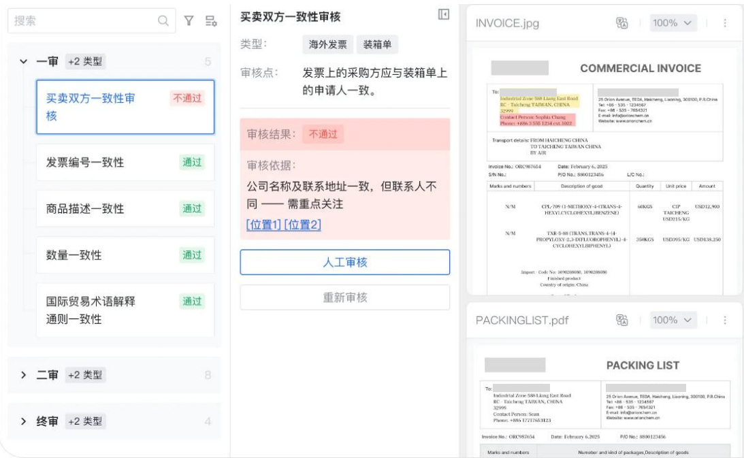Viewport: 744px width, 458px height.
Task: Click +2 类型 tag beside 终审
Action: click(85, 421)
